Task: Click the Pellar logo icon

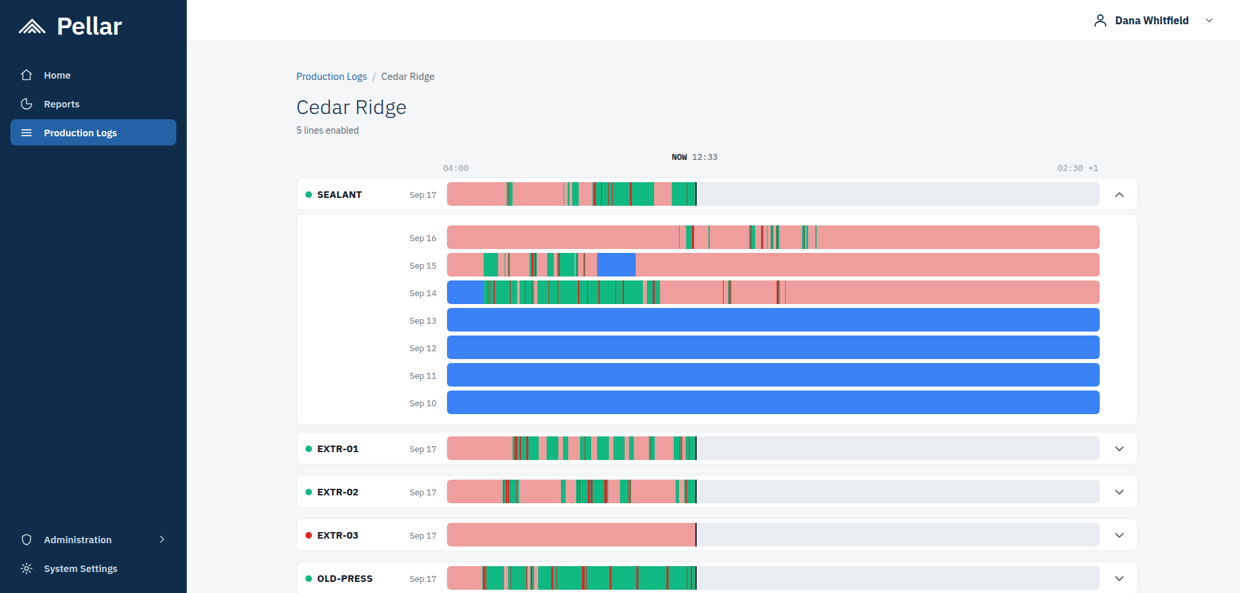Action: coord(32,26)
